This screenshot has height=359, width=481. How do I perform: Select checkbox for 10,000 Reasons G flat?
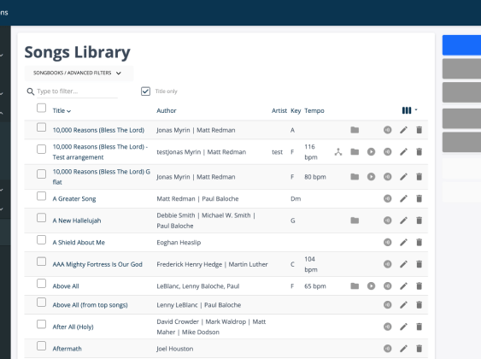(x=41, y=174)
